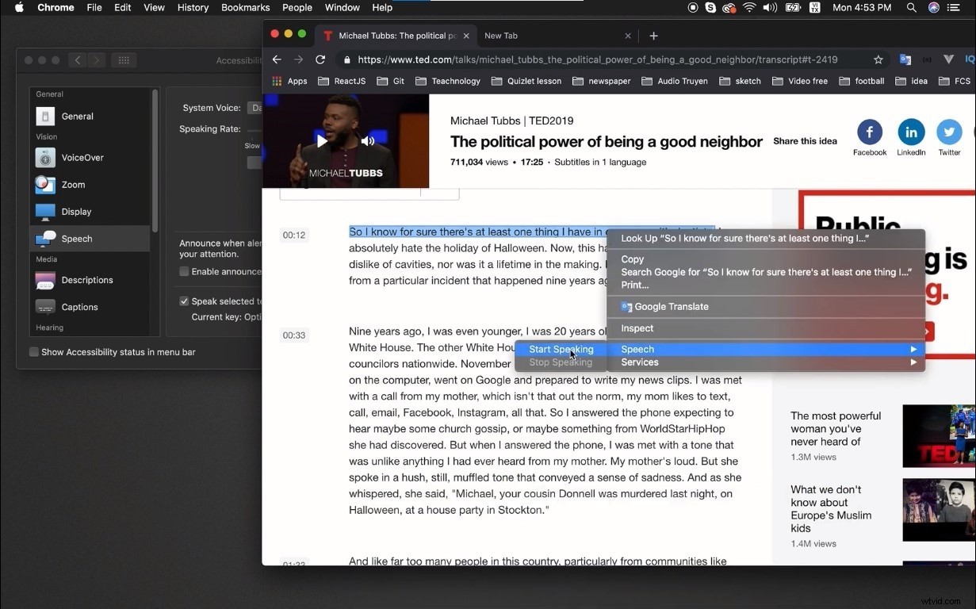
Task: Select Start Speaking from Speech submenu
Action: pos(561,349)
